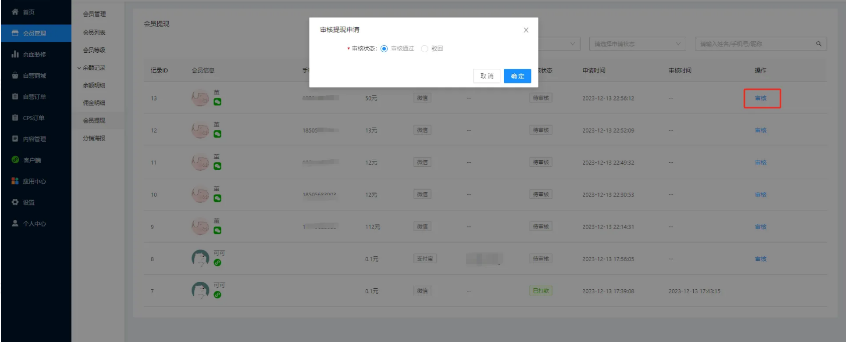This screenshot has width=846, height=342.
Task: Click the 会员管理 sidebar icon
Action: pyautogui.click(x=15, y=33)
